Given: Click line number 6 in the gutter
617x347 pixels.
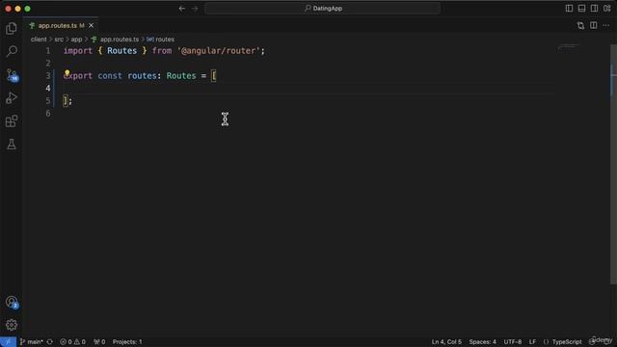Looking at the screenshot, I should point(48,114).
